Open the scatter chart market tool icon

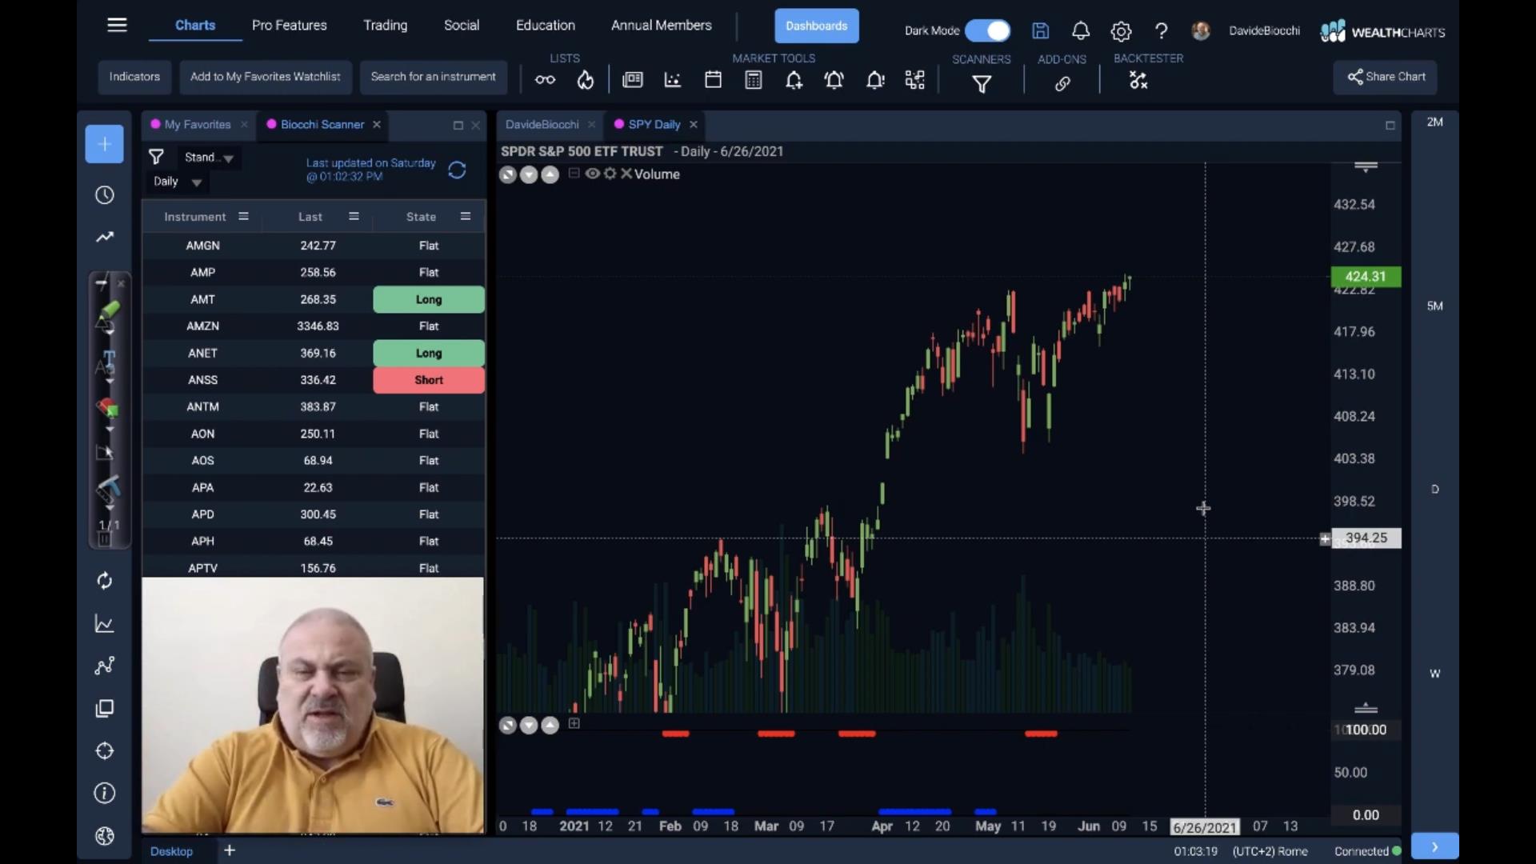click(673, 80)
